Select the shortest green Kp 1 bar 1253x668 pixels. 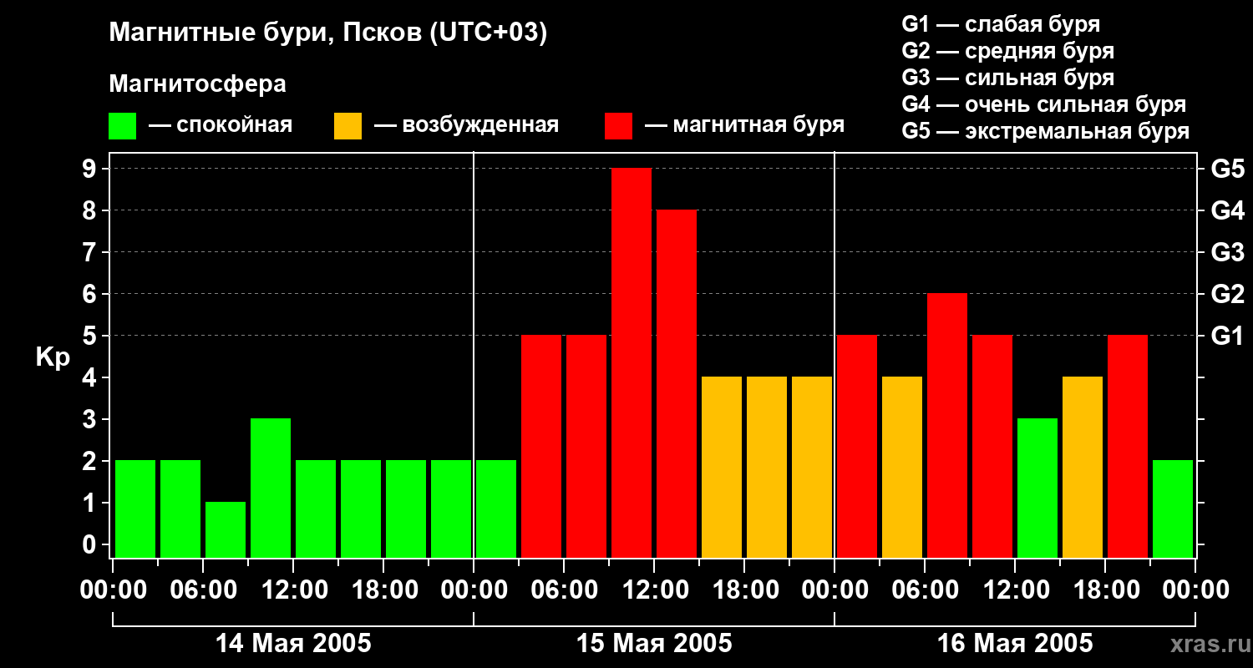pyautogui.click(x=226, y=530)
